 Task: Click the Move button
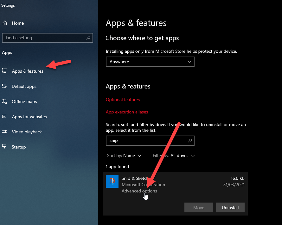(x=199, y=208)
